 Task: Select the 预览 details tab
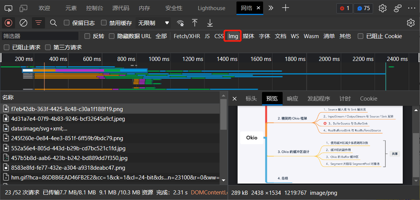pos(272,99)
